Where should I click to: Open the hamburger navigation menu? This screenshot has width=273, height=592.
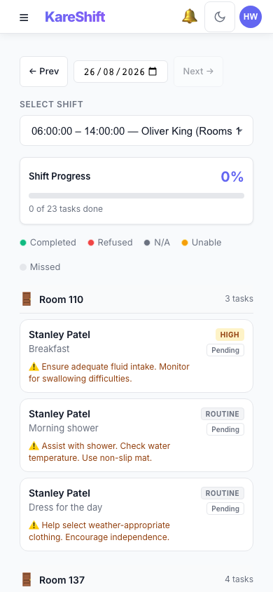24,18
